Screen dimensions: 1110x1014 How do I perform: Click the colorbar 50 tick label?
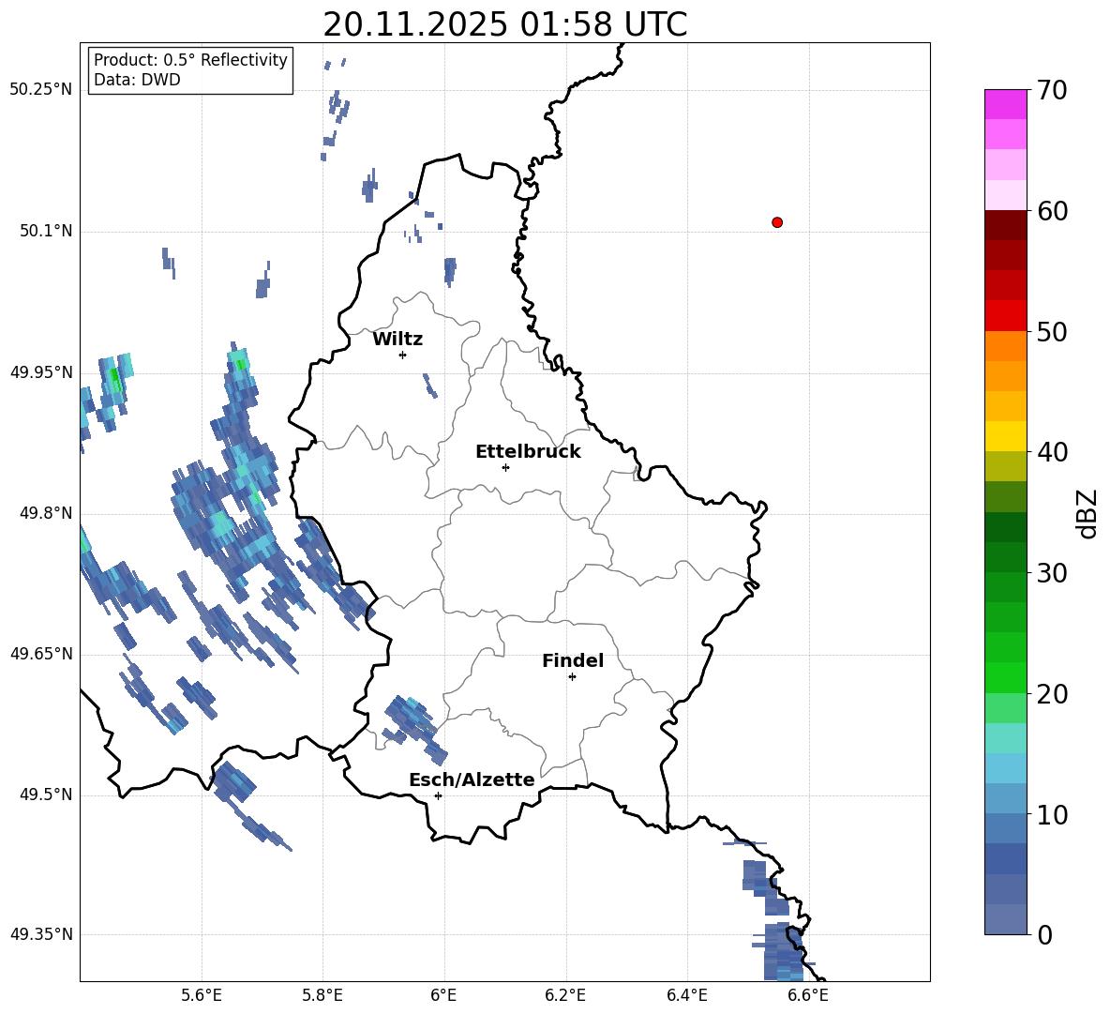click(x=1052, y=331)
